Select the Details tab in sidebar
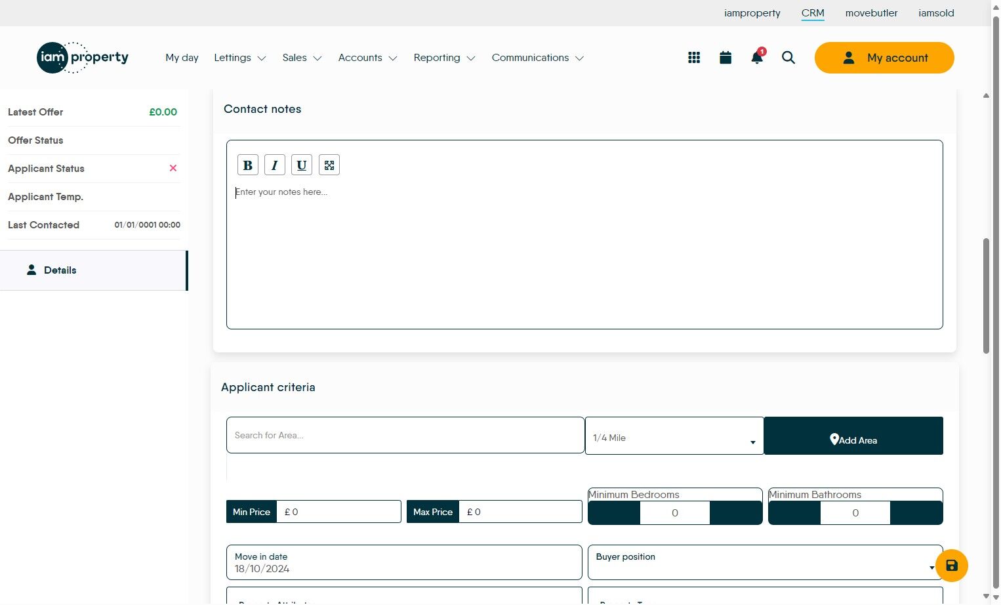This screenshot has height=605, width=1001. (x=94, y=270)
